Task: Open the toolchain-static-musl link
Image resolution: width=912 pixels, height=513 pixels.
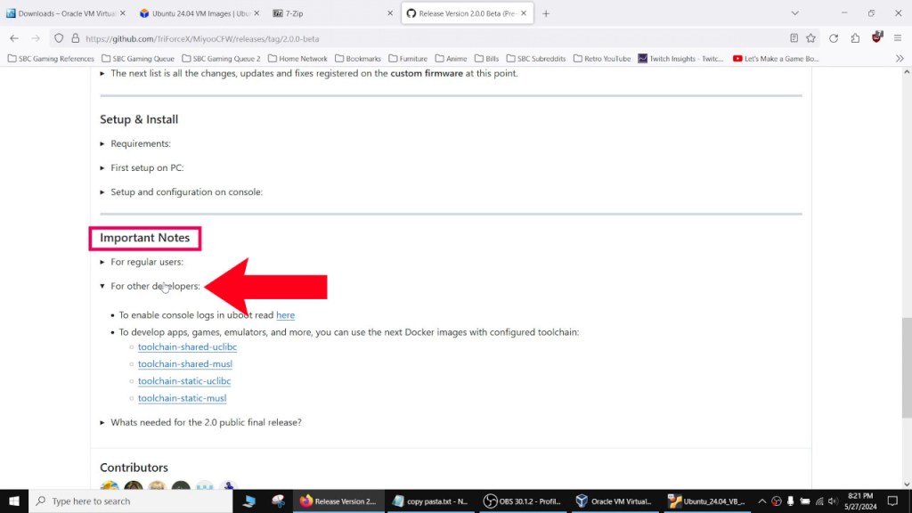Action: point(182,398)
